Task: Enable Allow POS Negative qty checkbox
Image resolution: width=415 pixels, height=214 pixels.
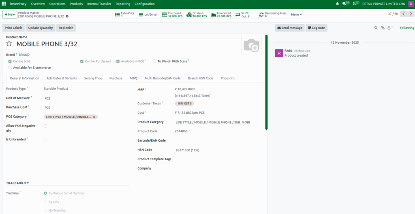Action: coord(45,126)
